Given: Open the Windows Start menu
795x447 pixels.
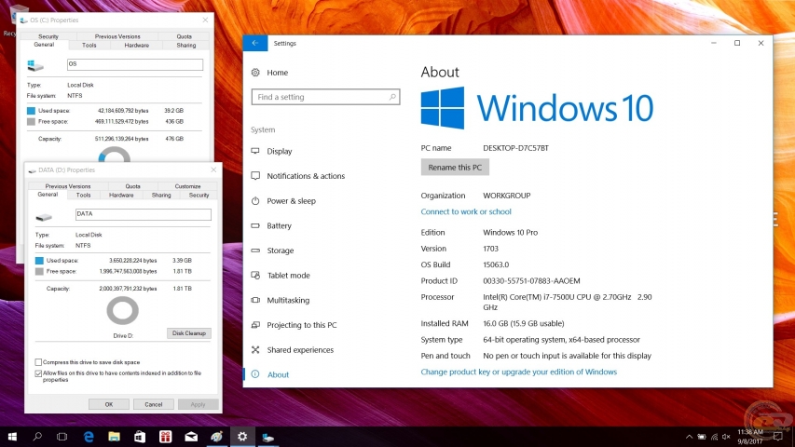Looking at the screenshot, I should pos(12,437).
